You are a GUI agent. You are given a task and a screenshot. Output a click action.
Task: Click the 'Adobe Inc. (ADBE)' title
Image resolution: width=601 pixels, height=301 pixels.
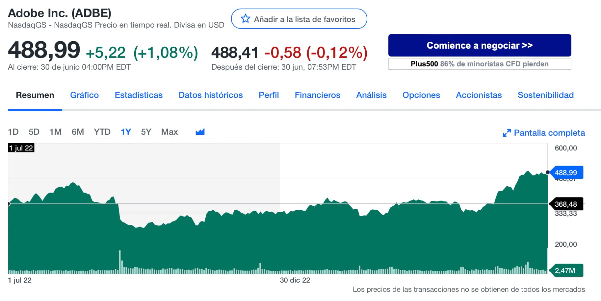(60, 13)
